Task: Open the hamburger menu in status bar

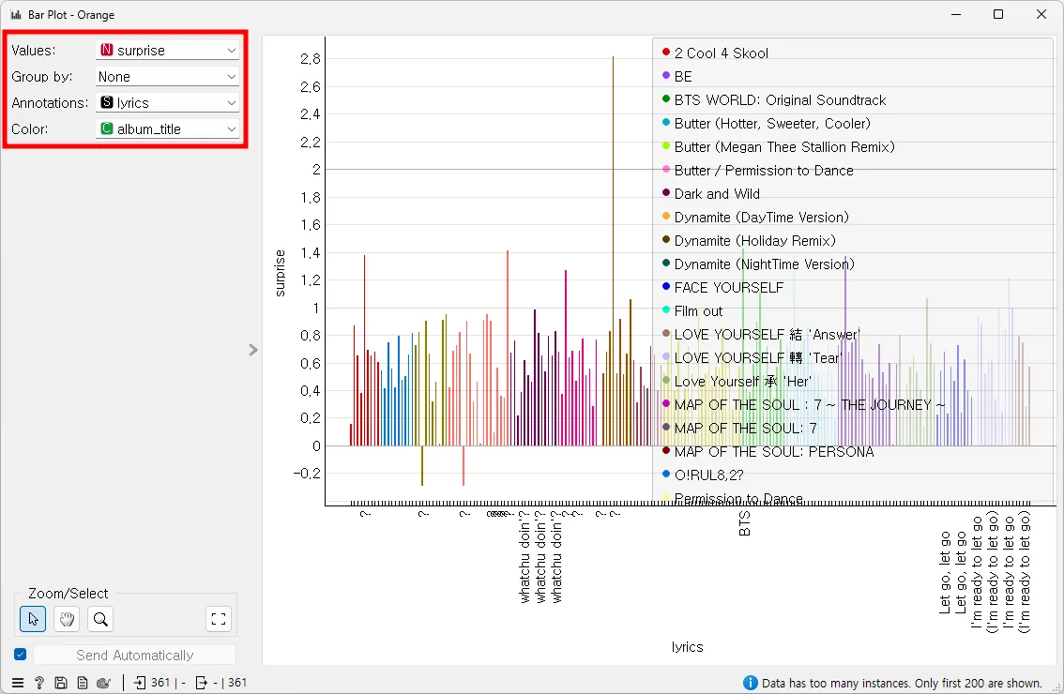Action: [x=18, y=683]
